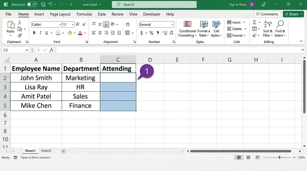This screenshot has height=171, width=307.
Task: Align text to the left
Action: (x=94, y=33)
